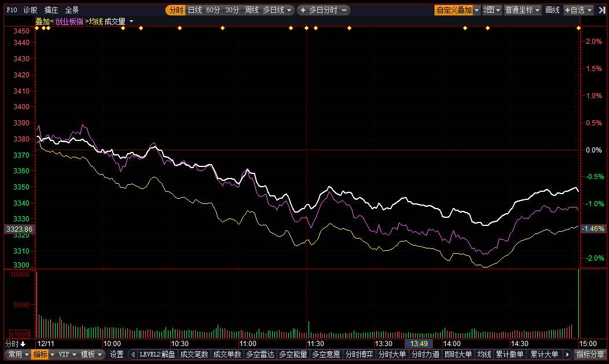Click the 指标分享 share button
This screenshot has width=609, height=364.
pos(590,354)
